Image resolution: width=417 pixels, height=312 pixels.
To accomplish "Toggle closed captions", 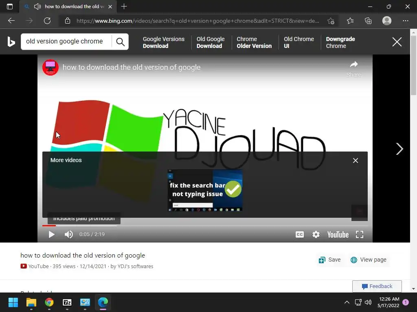I will click(299, 234).
